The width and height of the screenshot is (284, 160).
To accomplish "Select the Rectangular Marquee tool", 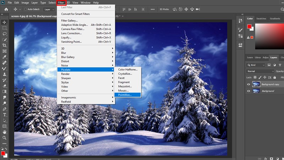I will click(x=4, y=28).
